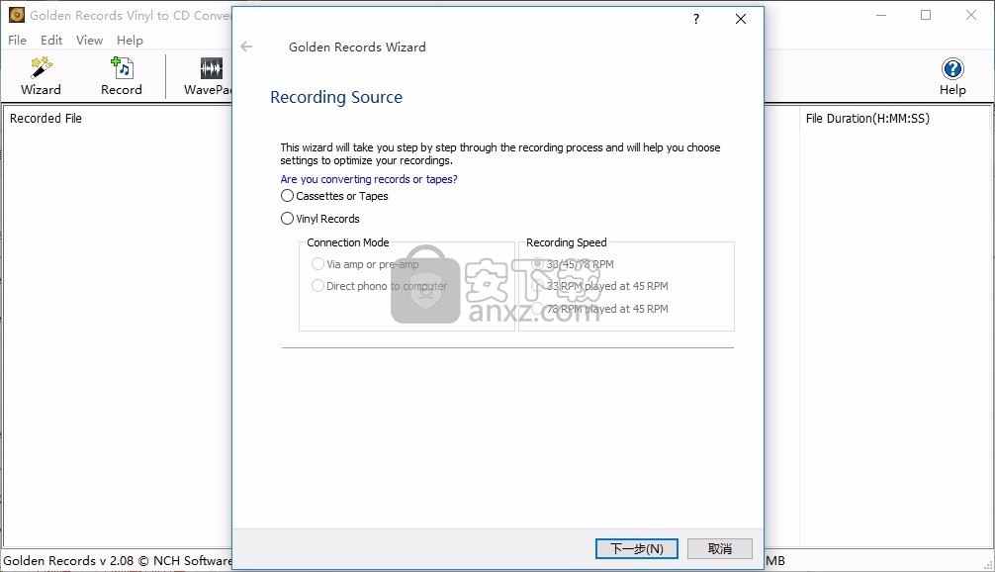Click the wizard back arrow
The height and width of the screenshot is (572, 995).
click(x=247, y=47)
